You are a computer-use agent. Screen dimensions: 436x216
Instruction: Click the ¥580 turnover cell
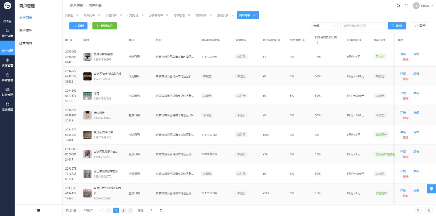(x=266, y=135)
